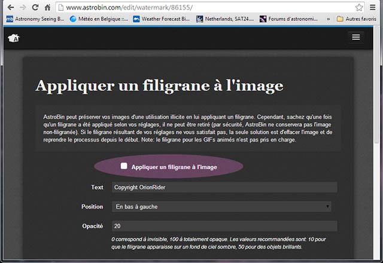Open Météo en Belgique bookmark

[99, 19]
